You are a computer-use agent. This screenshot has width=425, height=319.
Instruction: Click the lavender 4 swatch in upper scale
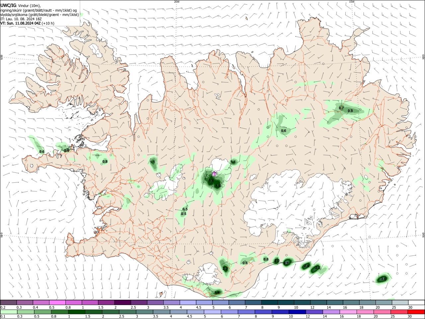coord(188,302)
